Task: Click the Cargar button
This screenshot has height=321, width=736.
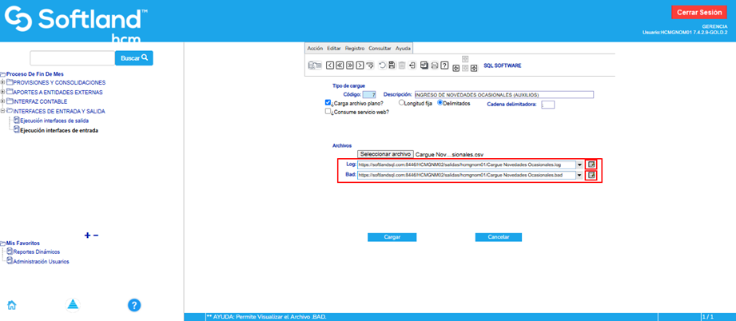Action: click(392, 237)
